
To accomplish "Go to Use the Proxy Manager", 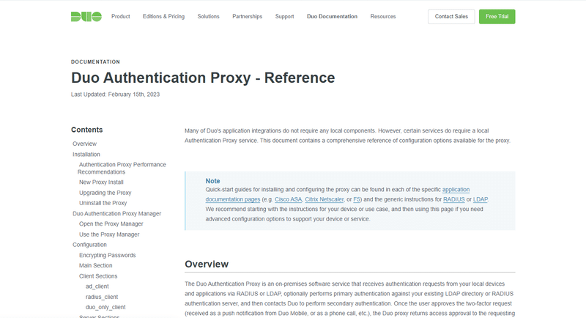I will [x=109, y=234].
